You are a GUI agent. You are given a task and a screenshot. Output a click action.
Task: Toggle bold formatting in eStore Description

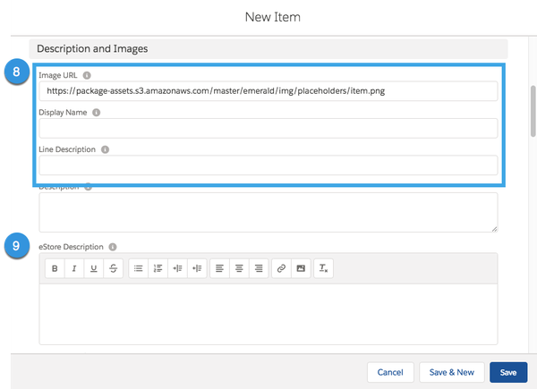tap(55, 268)
